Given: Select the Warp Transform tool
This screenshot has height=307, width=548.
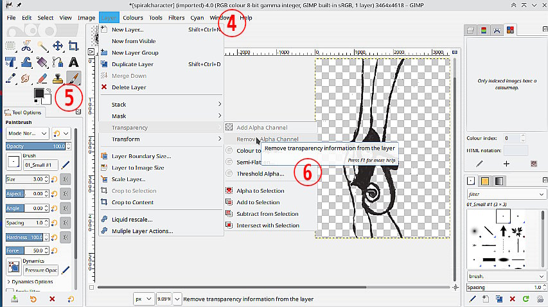Looking at the screenshot, I should coord(26,62).
